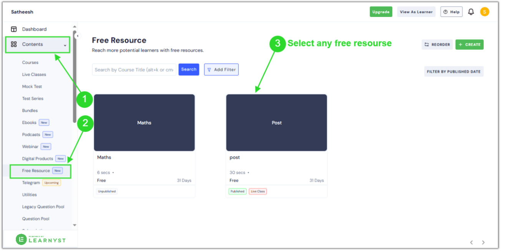The image size is (506, 251).
Task: Click the Free Resource page heading
Action: coord(119,40)
